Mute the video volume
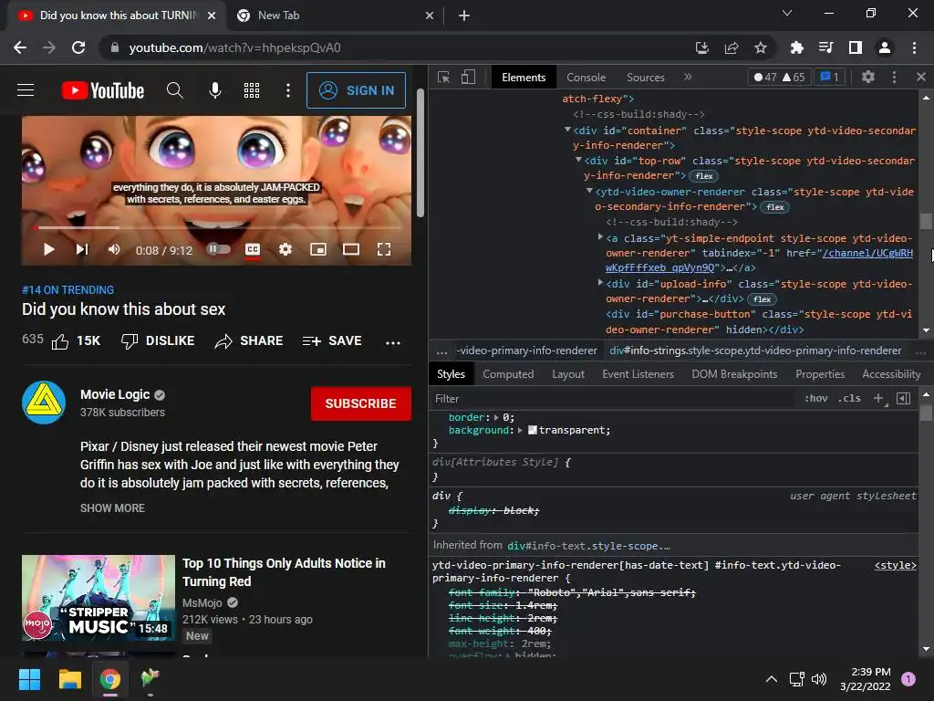The image size is (934, 701). pos(114,249)
